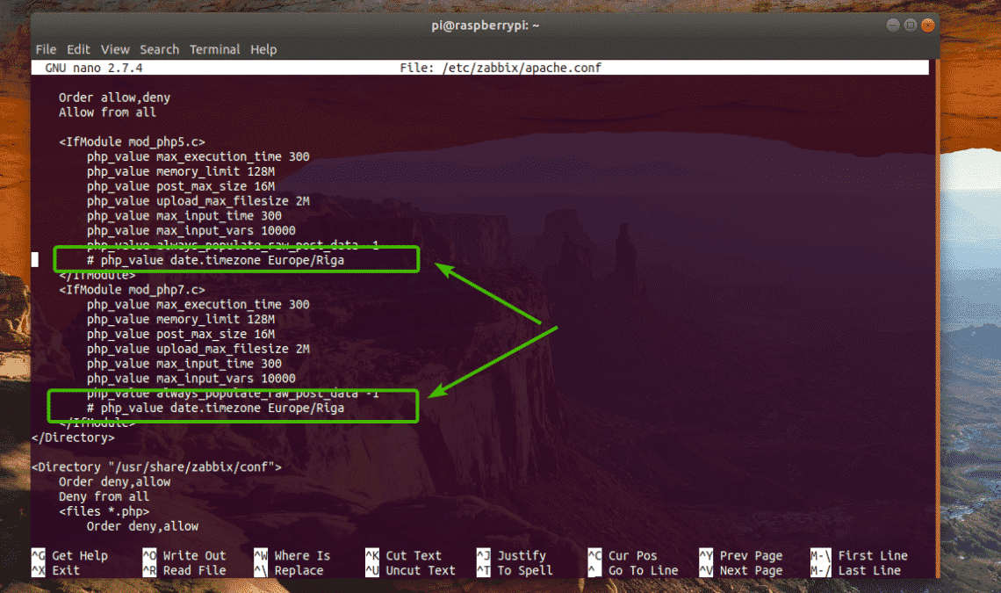Click the IfModule mod_php5.c opening line
1001x593 pixels.
pyautogui.click(x=133, y=142)
